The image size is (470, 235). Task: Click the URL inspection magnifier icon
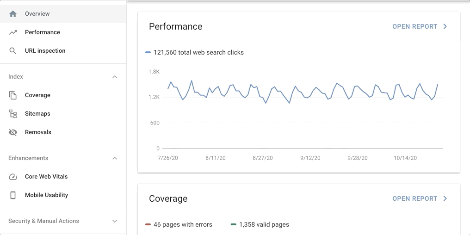12,51
